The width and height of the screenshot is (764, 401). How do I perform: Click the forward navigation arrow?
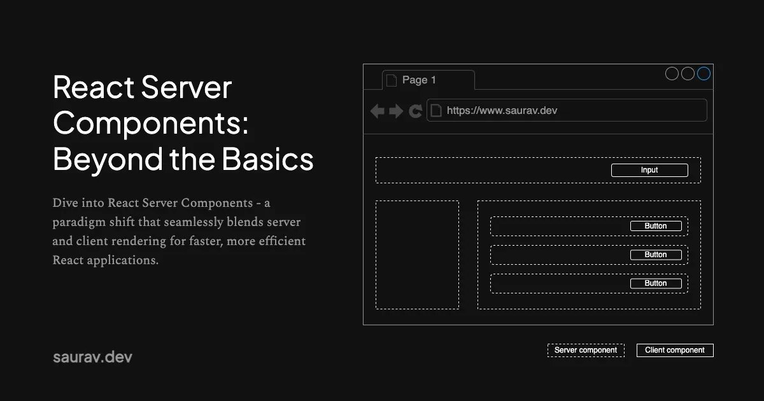[396, 110]
